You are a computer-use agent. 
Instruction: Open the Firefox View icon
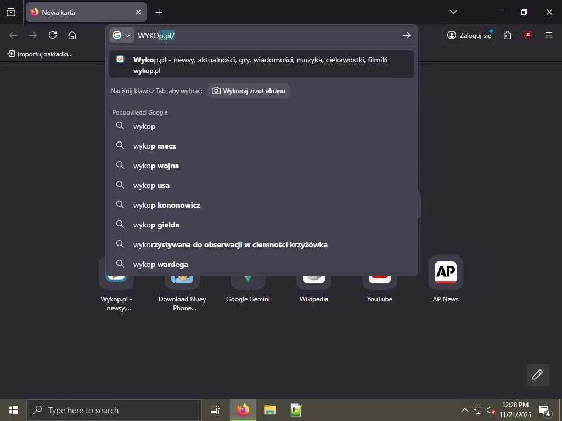[x=11, y=12]
